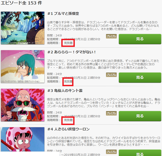Watch episode 4 with green 見る button

[140, 153]
